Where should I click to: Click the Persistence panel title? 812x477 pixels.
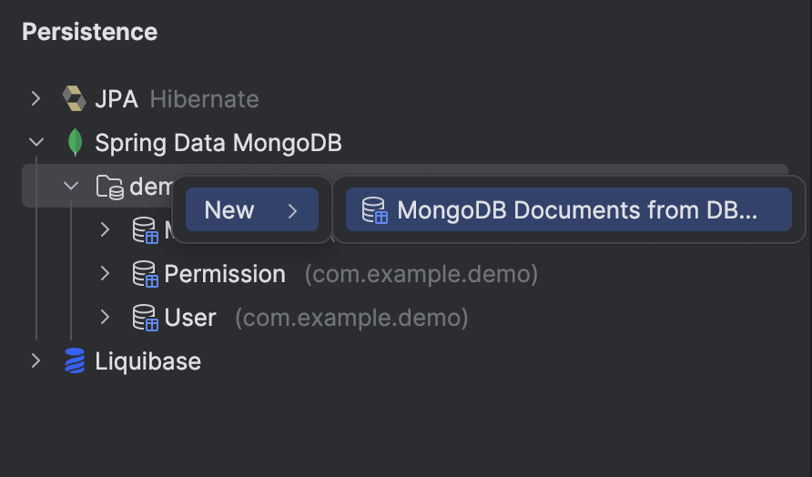pos(89,32)
